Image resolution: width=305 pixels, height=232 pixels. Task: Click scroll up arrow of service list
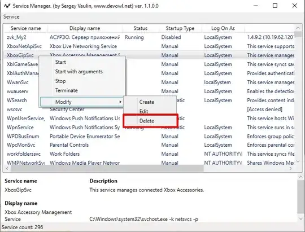point(298,28)
